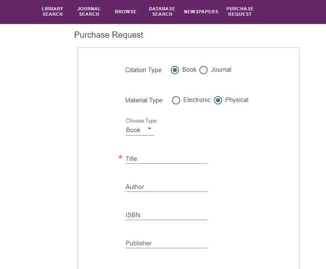The height and width of the screenshot is (269, 326).
Task: Pick the Physical material type option
Action: click(218, 100)
